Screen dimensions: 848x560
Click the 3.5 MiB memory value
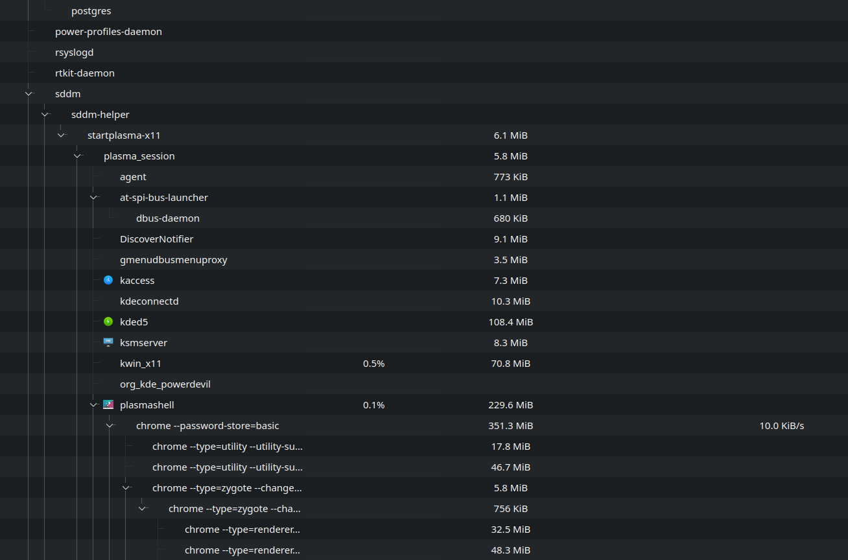tap(511, 259)
